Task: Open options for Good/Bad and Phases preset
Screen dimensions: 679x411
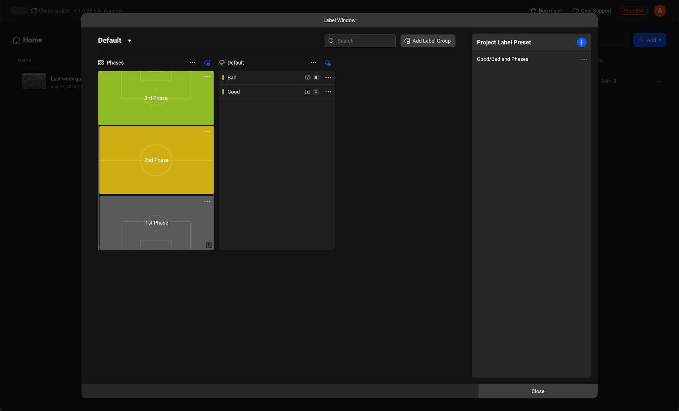Action: pyautogui.click(x=584, y=59)
